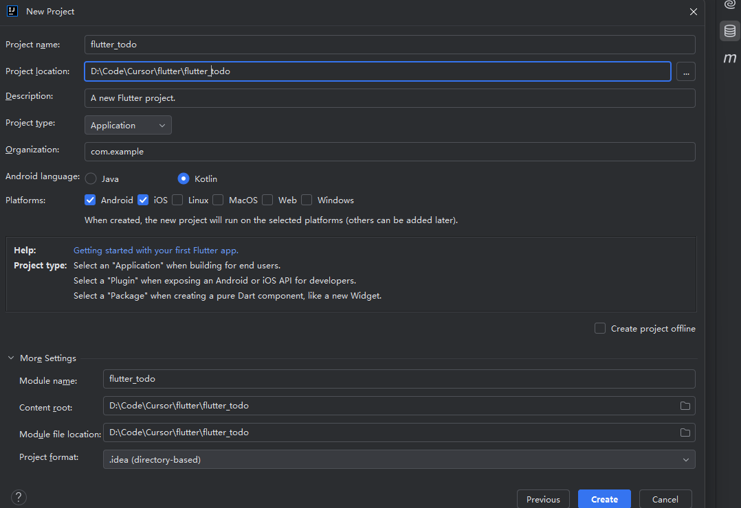The width and height of the screenshot is (741, 508).
Task: Open the Project format dropdown
Action: pos(399,459)
